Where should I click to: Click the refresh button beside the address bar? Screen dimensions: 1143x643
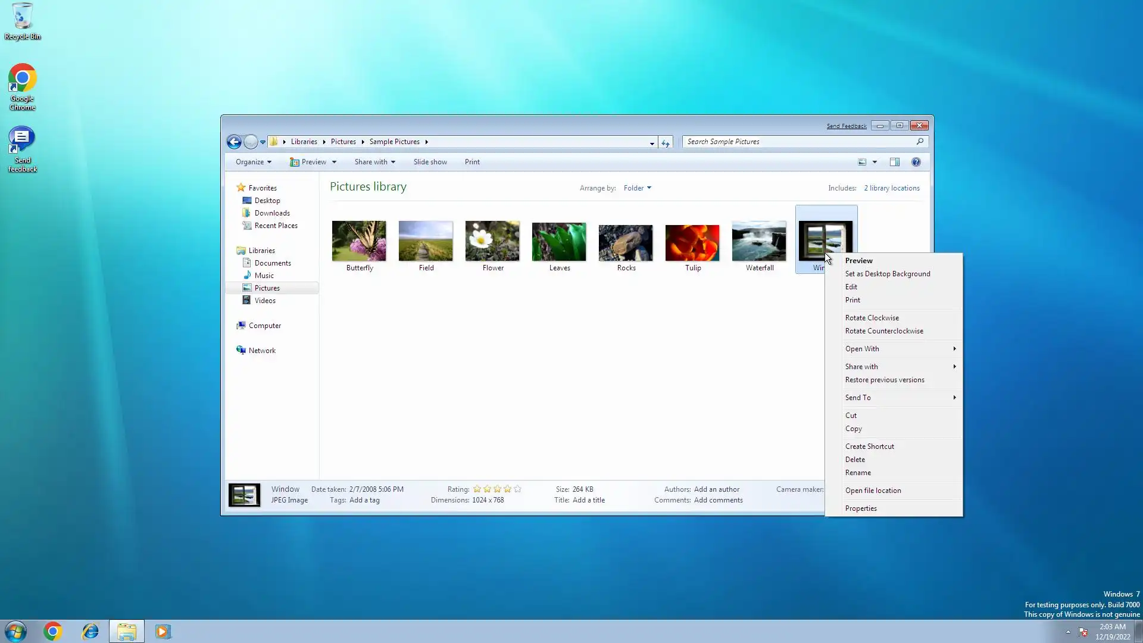[666, 143]
